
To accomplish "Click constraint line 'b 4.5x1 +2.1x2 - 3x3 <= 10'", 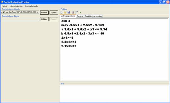I will 83,34.
